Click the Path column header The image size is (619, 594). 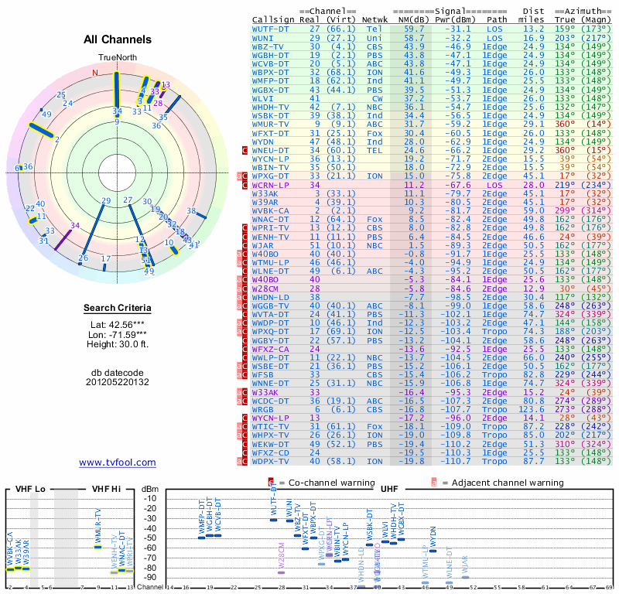[x=497, y=20]
